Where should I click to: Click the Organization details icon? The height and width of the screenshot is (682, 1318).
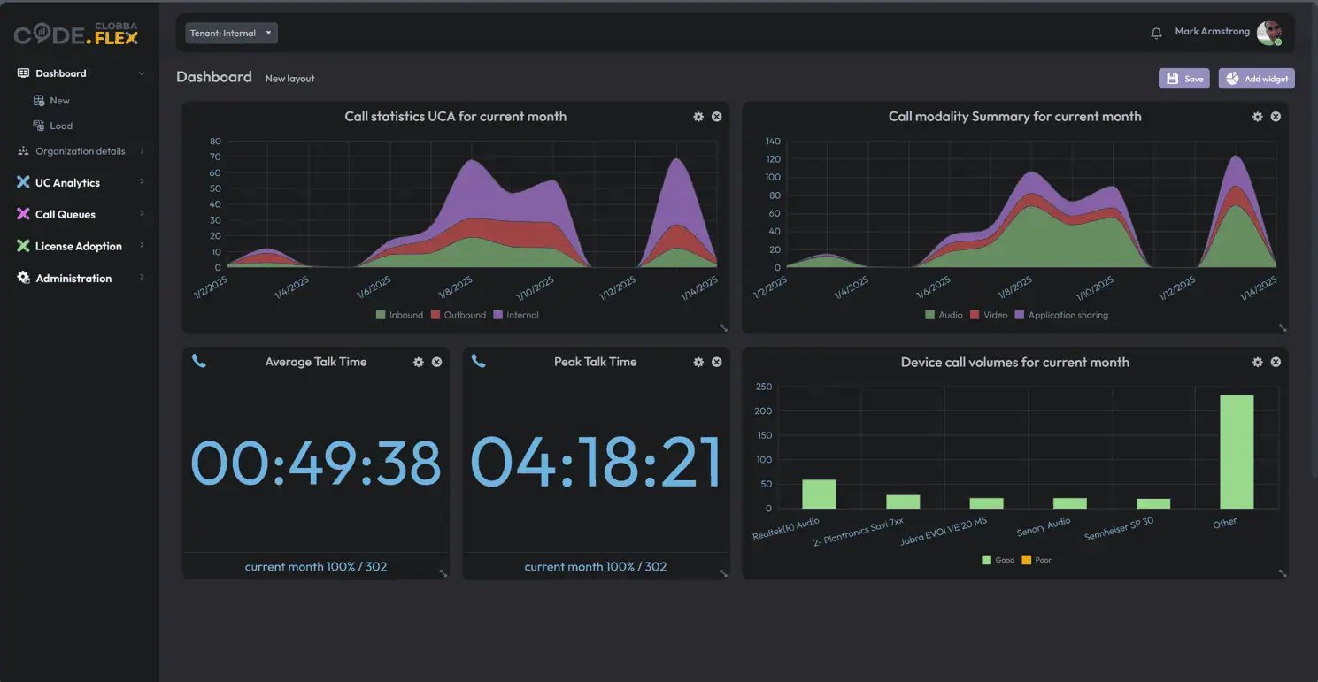[23, 151]
